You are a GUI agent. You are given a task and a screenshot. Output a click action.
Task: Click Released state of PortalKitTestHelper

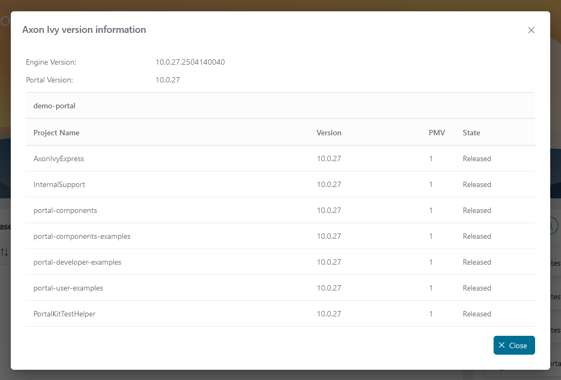(477, 314)
